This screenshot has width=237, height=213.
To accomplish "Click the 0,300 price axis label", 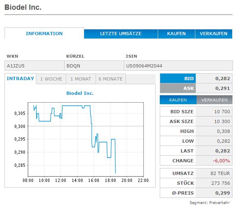I will click(x=20, y=126).
